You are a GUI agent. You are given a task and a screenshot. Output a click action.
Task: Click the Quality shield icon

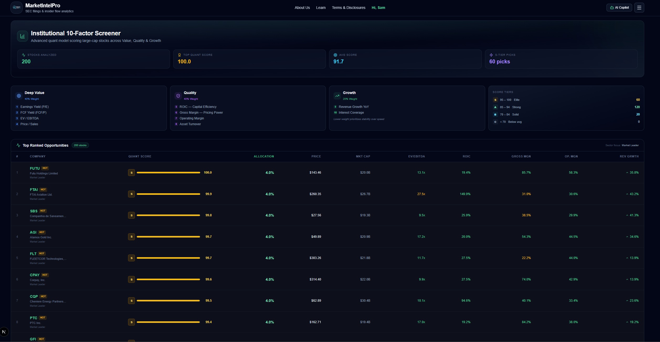click(x=178, y=96)
